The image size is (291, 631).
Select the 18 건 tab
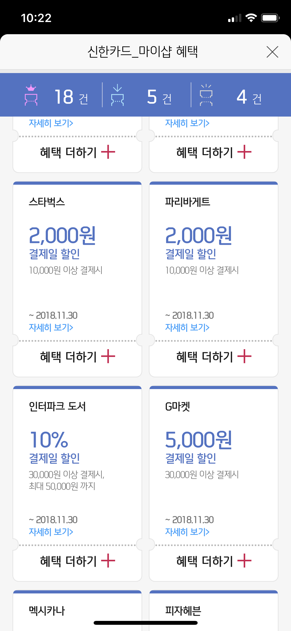pos(71,97)
